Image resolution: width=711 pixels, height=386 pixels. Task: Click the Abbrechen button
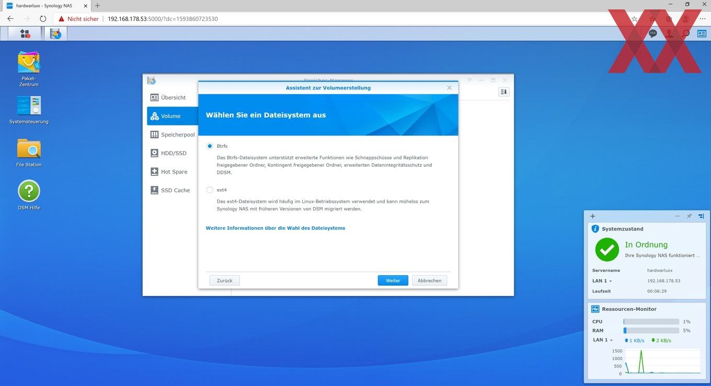pyautogui.click(x=429, y=280)
